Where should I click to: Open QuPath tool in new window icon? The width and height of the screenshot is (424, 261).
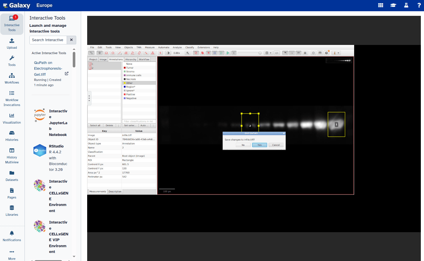tap(67, 73)
